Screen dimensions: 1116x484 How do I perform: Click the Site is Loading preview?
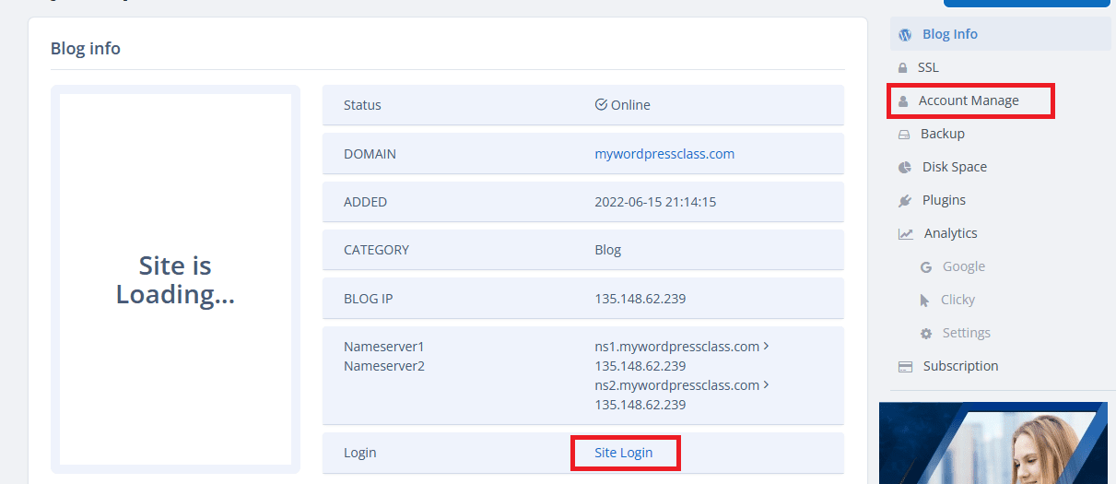point(175,279)
